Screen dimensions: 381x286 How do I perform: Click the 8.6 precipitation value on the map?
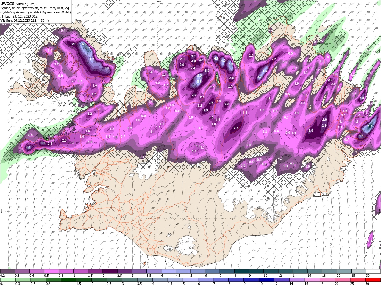point(370,126)
